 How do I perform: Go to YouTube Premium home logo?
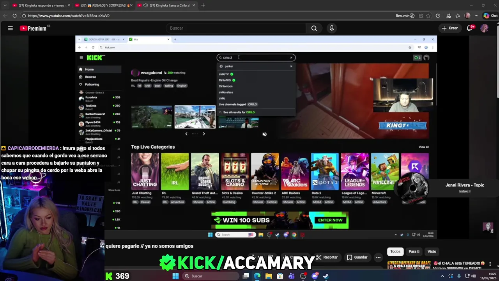[x=33, y=28]
